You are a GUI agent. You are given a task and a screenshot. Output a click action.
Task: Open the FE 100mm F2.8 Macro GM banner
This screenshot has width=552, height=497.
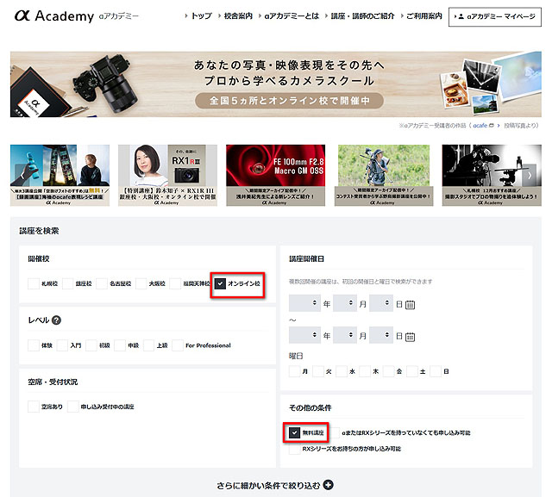click(x=275, y=176)
